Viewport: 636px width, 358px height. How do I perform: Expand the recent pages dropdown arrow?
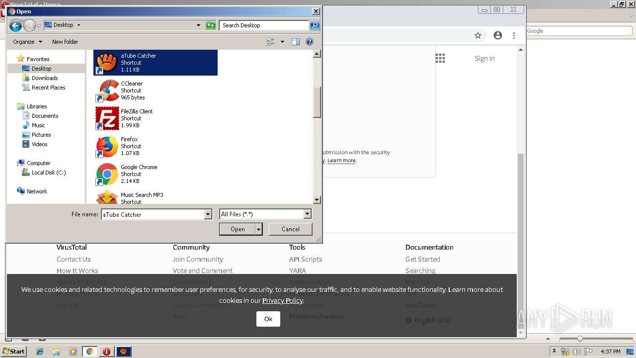click(39, 25)
